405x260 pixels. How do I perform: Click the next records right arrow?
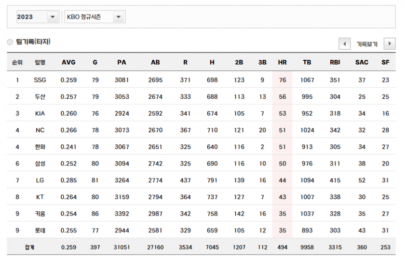pyautogui.click(x=390, y=44)
